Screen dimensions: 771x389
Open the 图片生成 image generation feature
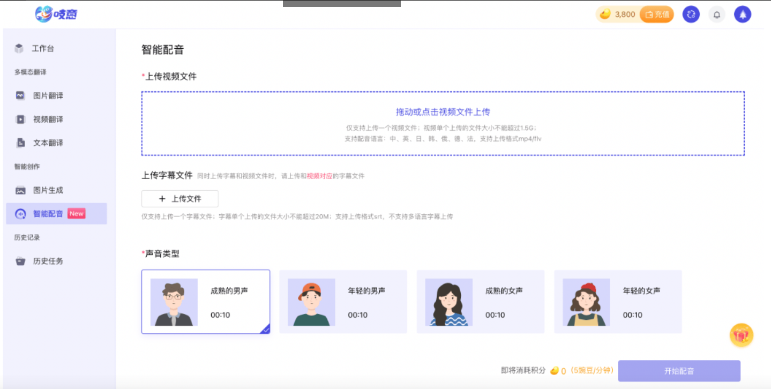point(48,190)
